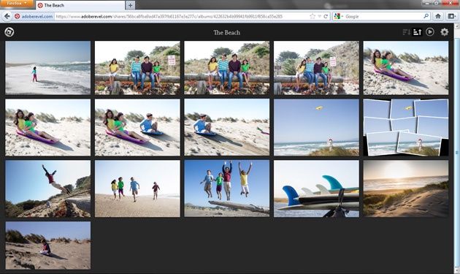Open the kite photo collage thumbnail
The image size is (460, 274).
point(406,127)
